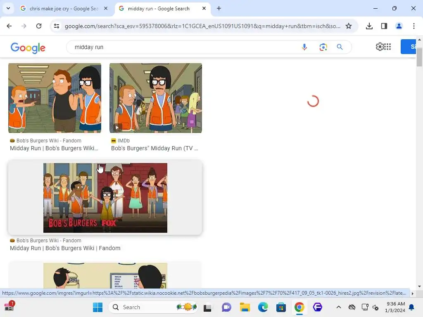Go to Google homepage via logo

click(x=28, y=48)
